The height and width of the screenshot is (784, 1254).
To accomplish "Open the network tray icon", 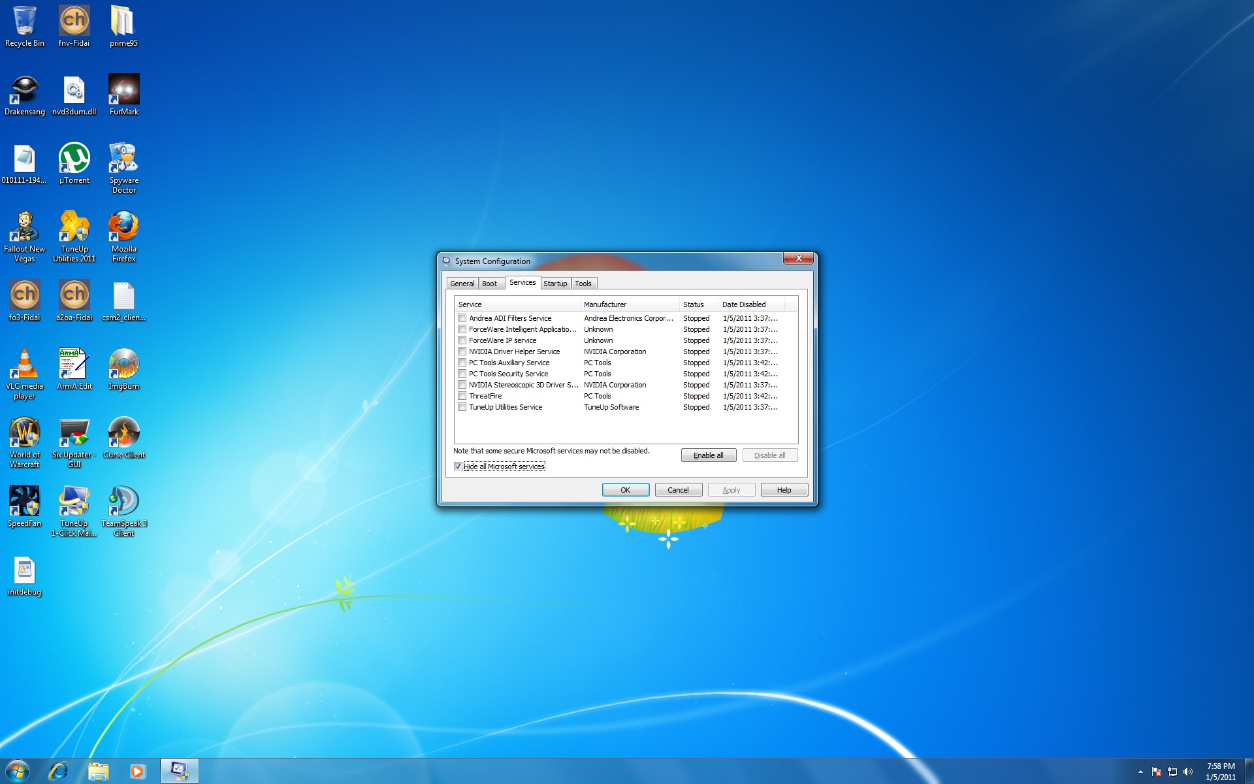I will click(1172, 772).
